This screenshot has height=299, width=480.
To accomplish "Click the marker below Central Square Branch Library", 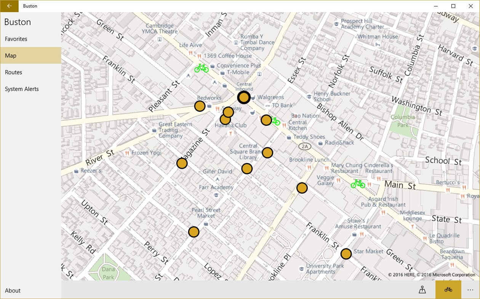I will tap(247, 169).
